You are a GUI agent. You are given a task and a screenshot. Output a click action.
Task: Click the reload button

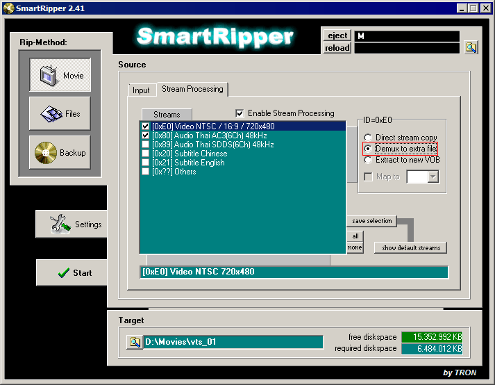(x=337, y=48)
